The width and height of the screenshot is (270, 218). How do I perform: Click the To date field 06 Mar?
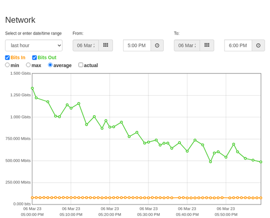coord(187,45)
